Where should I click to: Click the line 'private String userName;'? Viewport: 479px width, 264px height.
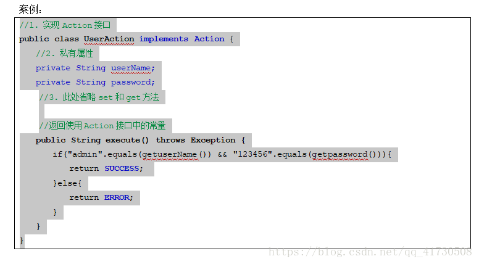[x=95, y=68]
